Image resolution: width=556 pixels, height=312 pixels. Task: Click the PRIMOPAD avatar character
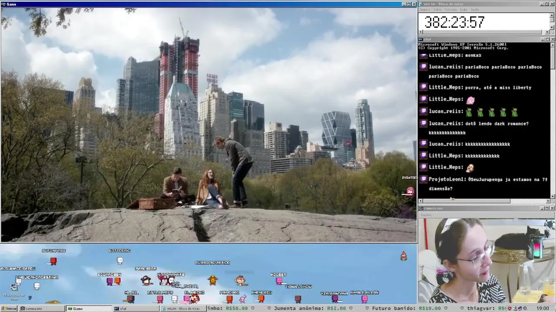(x=229, y=299)
